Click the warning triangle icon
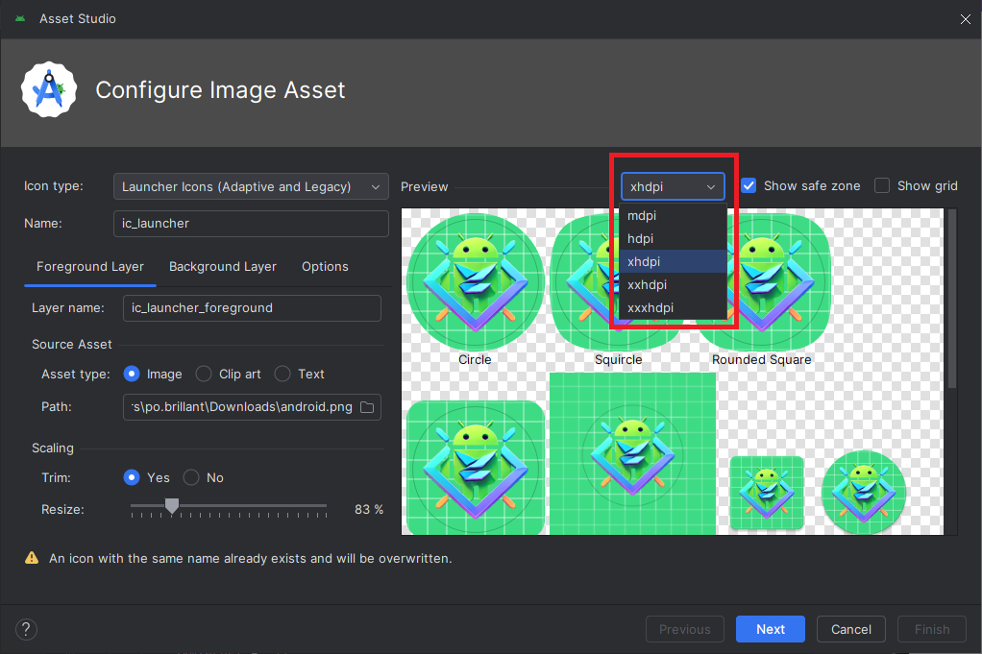The image size is (982, 654). [32, 558]
